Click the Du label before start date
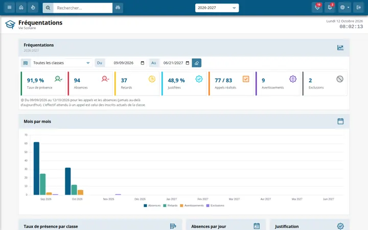This screenshot has height=230, width=368. click(x=100, y=63)
